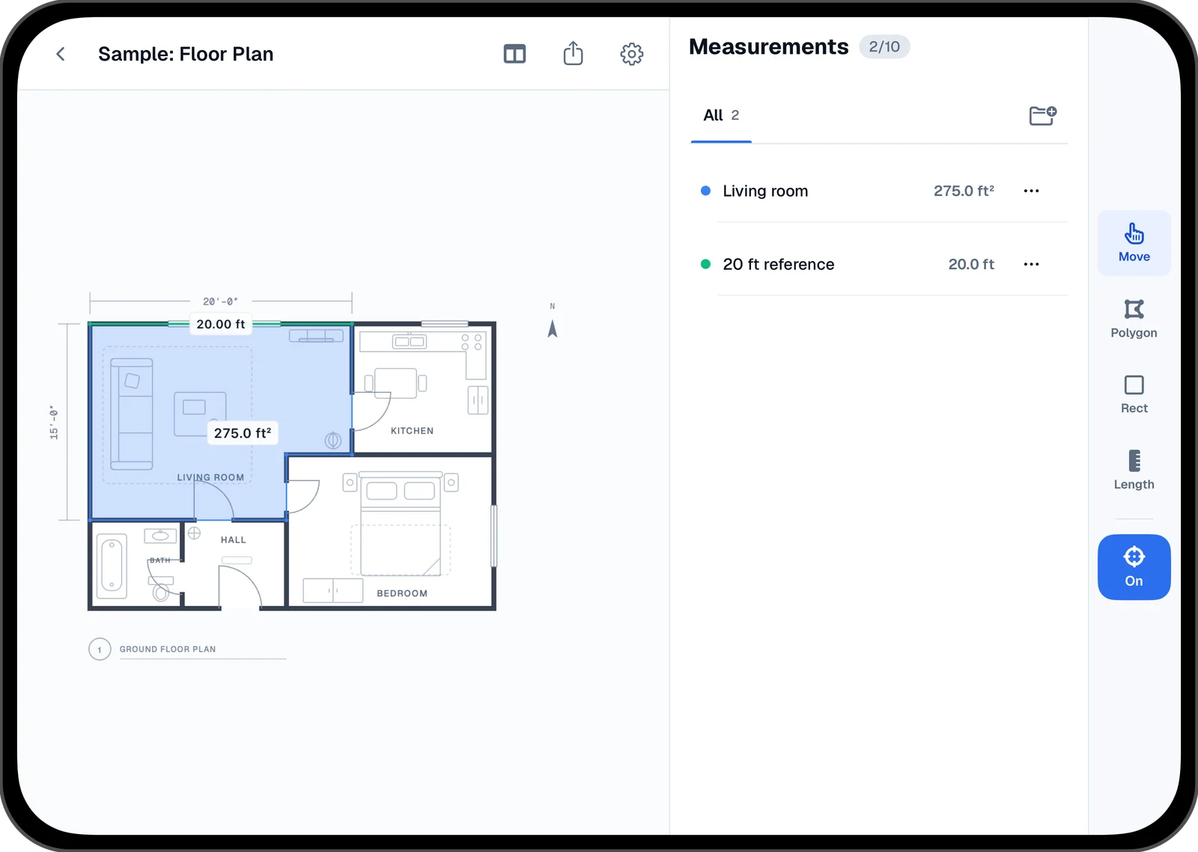
Task: Click the 20.00 ft label on plan
Action: [x=220, y=324]
